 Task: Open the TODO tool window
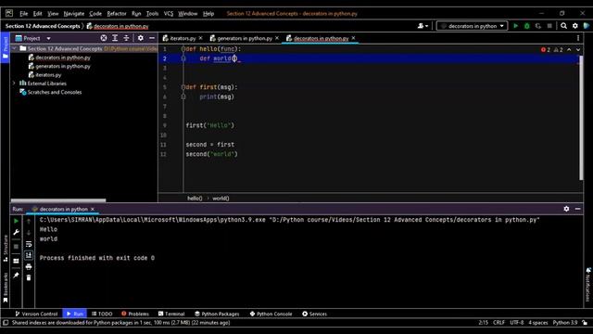[x=102, y=314]
